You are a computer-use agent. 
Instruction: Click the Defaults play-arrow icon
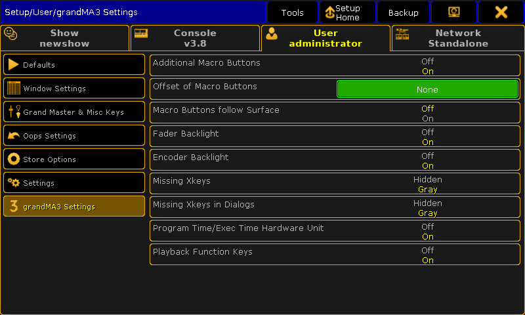point(13,64)
